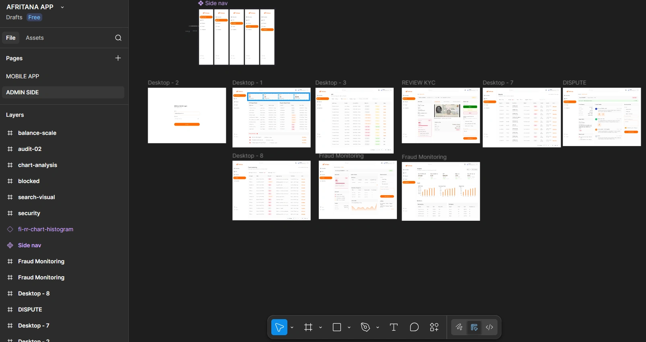The height and width of the screenshot is (342, 646).
Task: Switch to Draw mode in the toolbar
Action: (x=459, y=327)
